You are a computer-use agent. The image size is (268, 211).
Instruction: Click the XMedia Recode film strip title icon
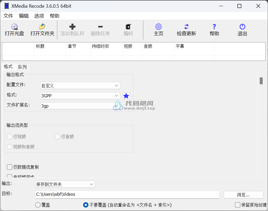[x=7, y=6]
